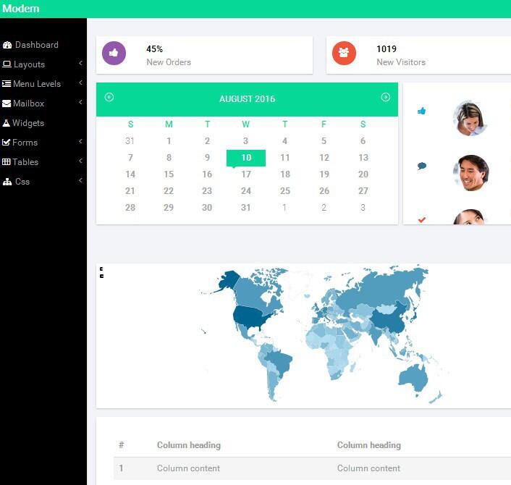Open the Forms menu item

43,143
